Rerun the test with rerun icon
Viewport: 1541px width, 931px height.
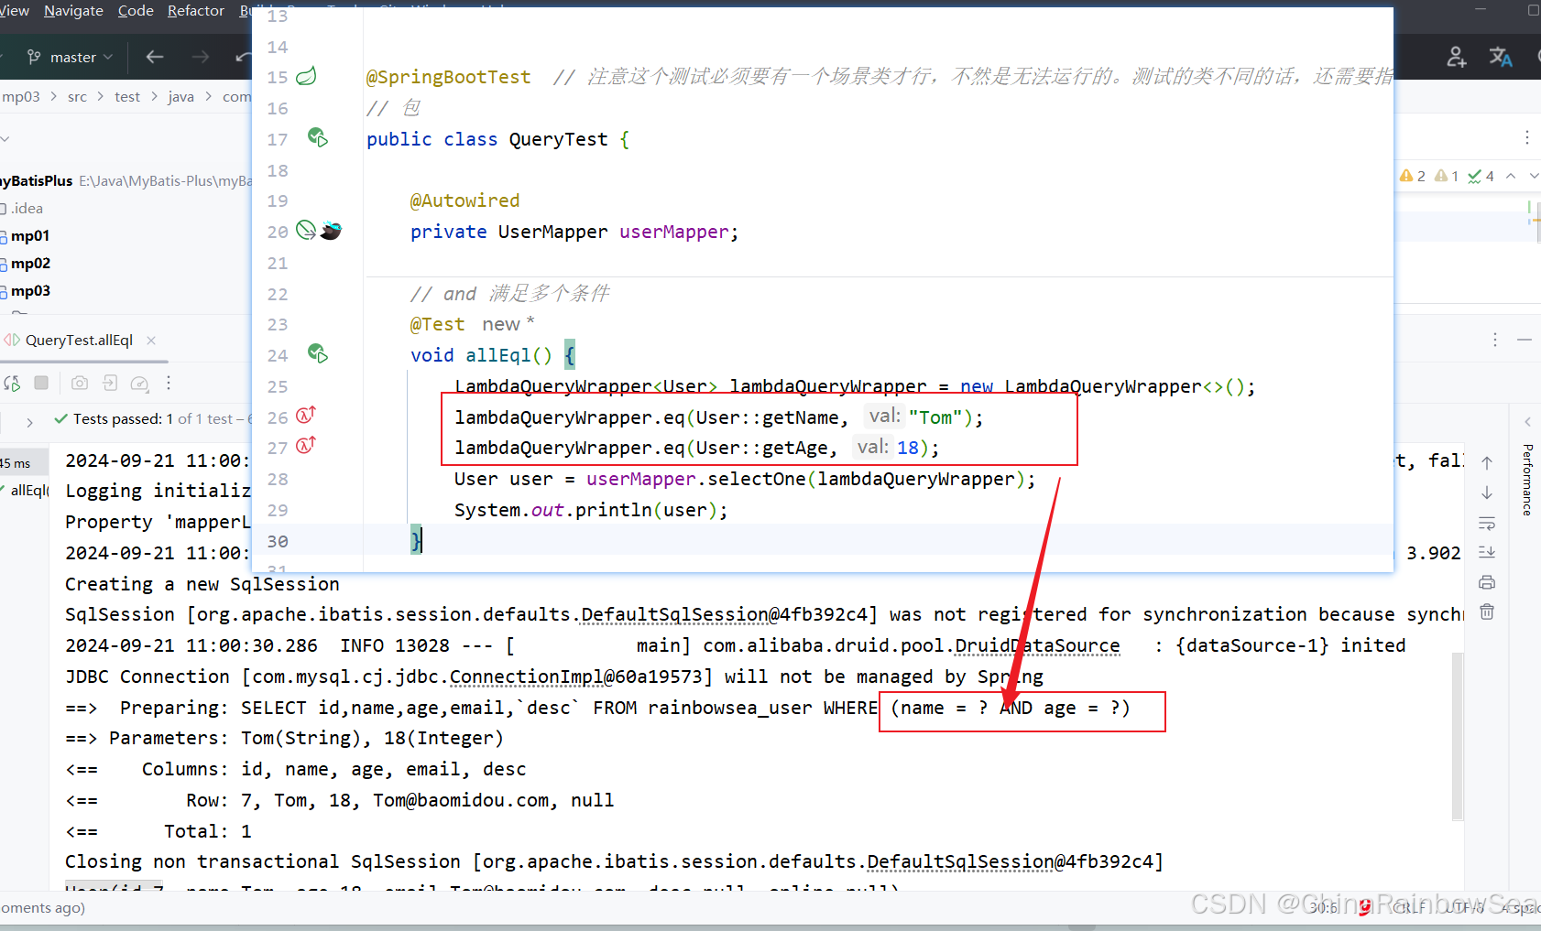point(12,383)
